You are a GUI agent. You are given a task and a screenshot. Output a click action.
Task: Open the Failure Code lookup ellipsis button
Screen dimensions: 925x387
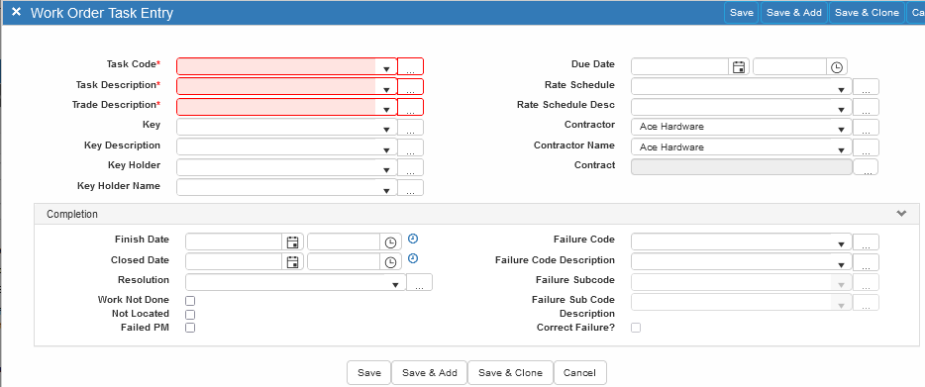point(866,242)
